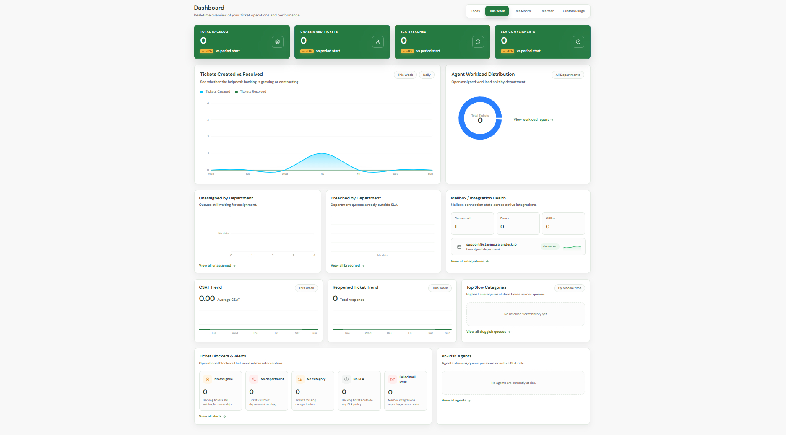The image size is (786, 435).
Task: Select the Today date range tab
Action: pyautogui.click(x=475, y=11)
